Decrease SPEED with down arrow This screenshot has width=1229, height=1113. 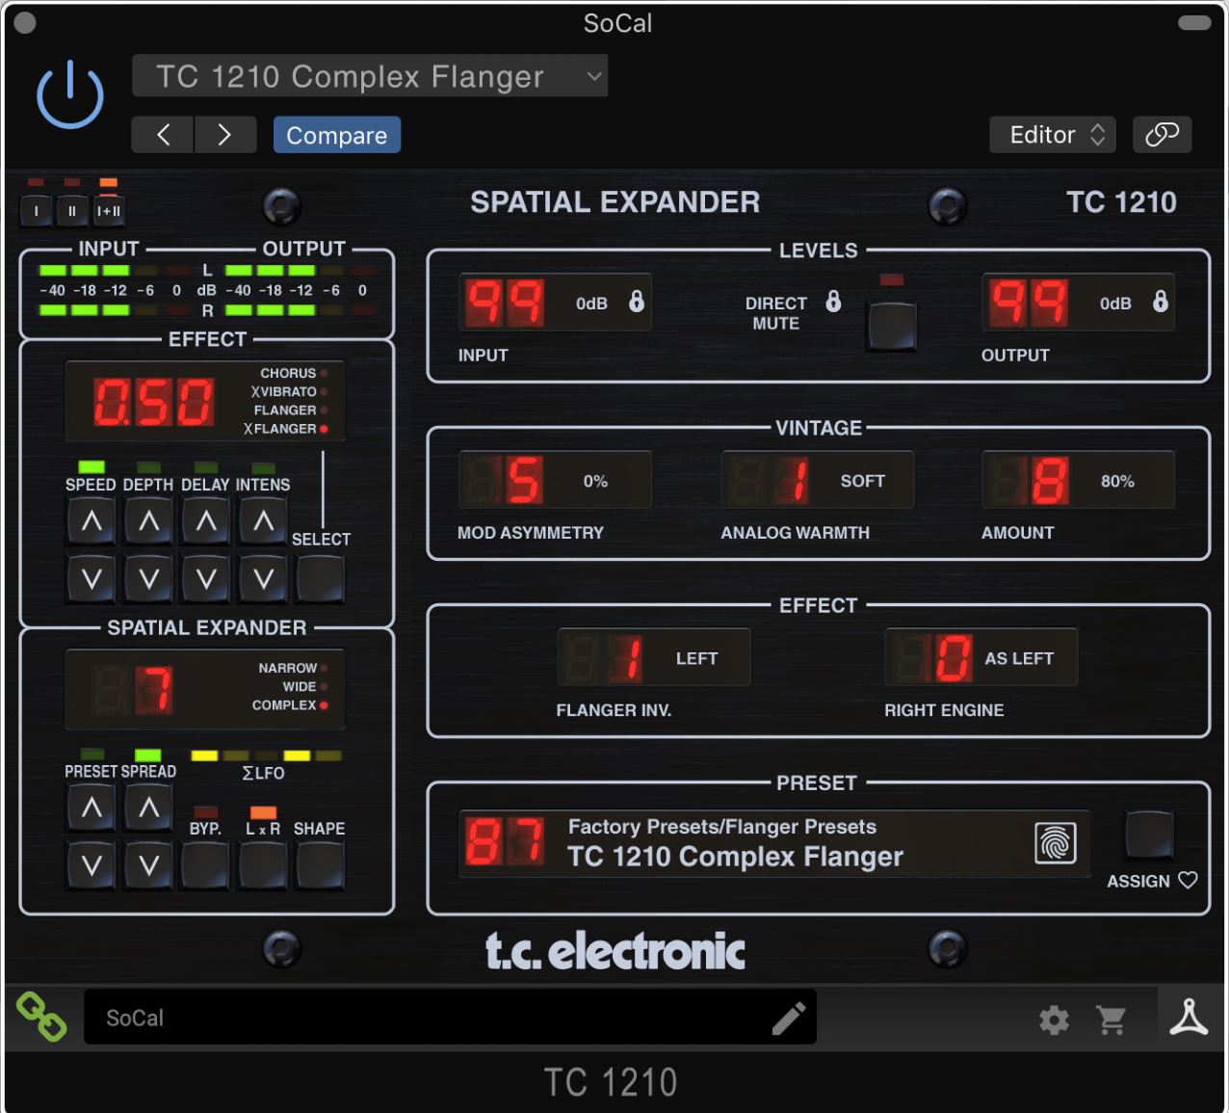point(92,578)
